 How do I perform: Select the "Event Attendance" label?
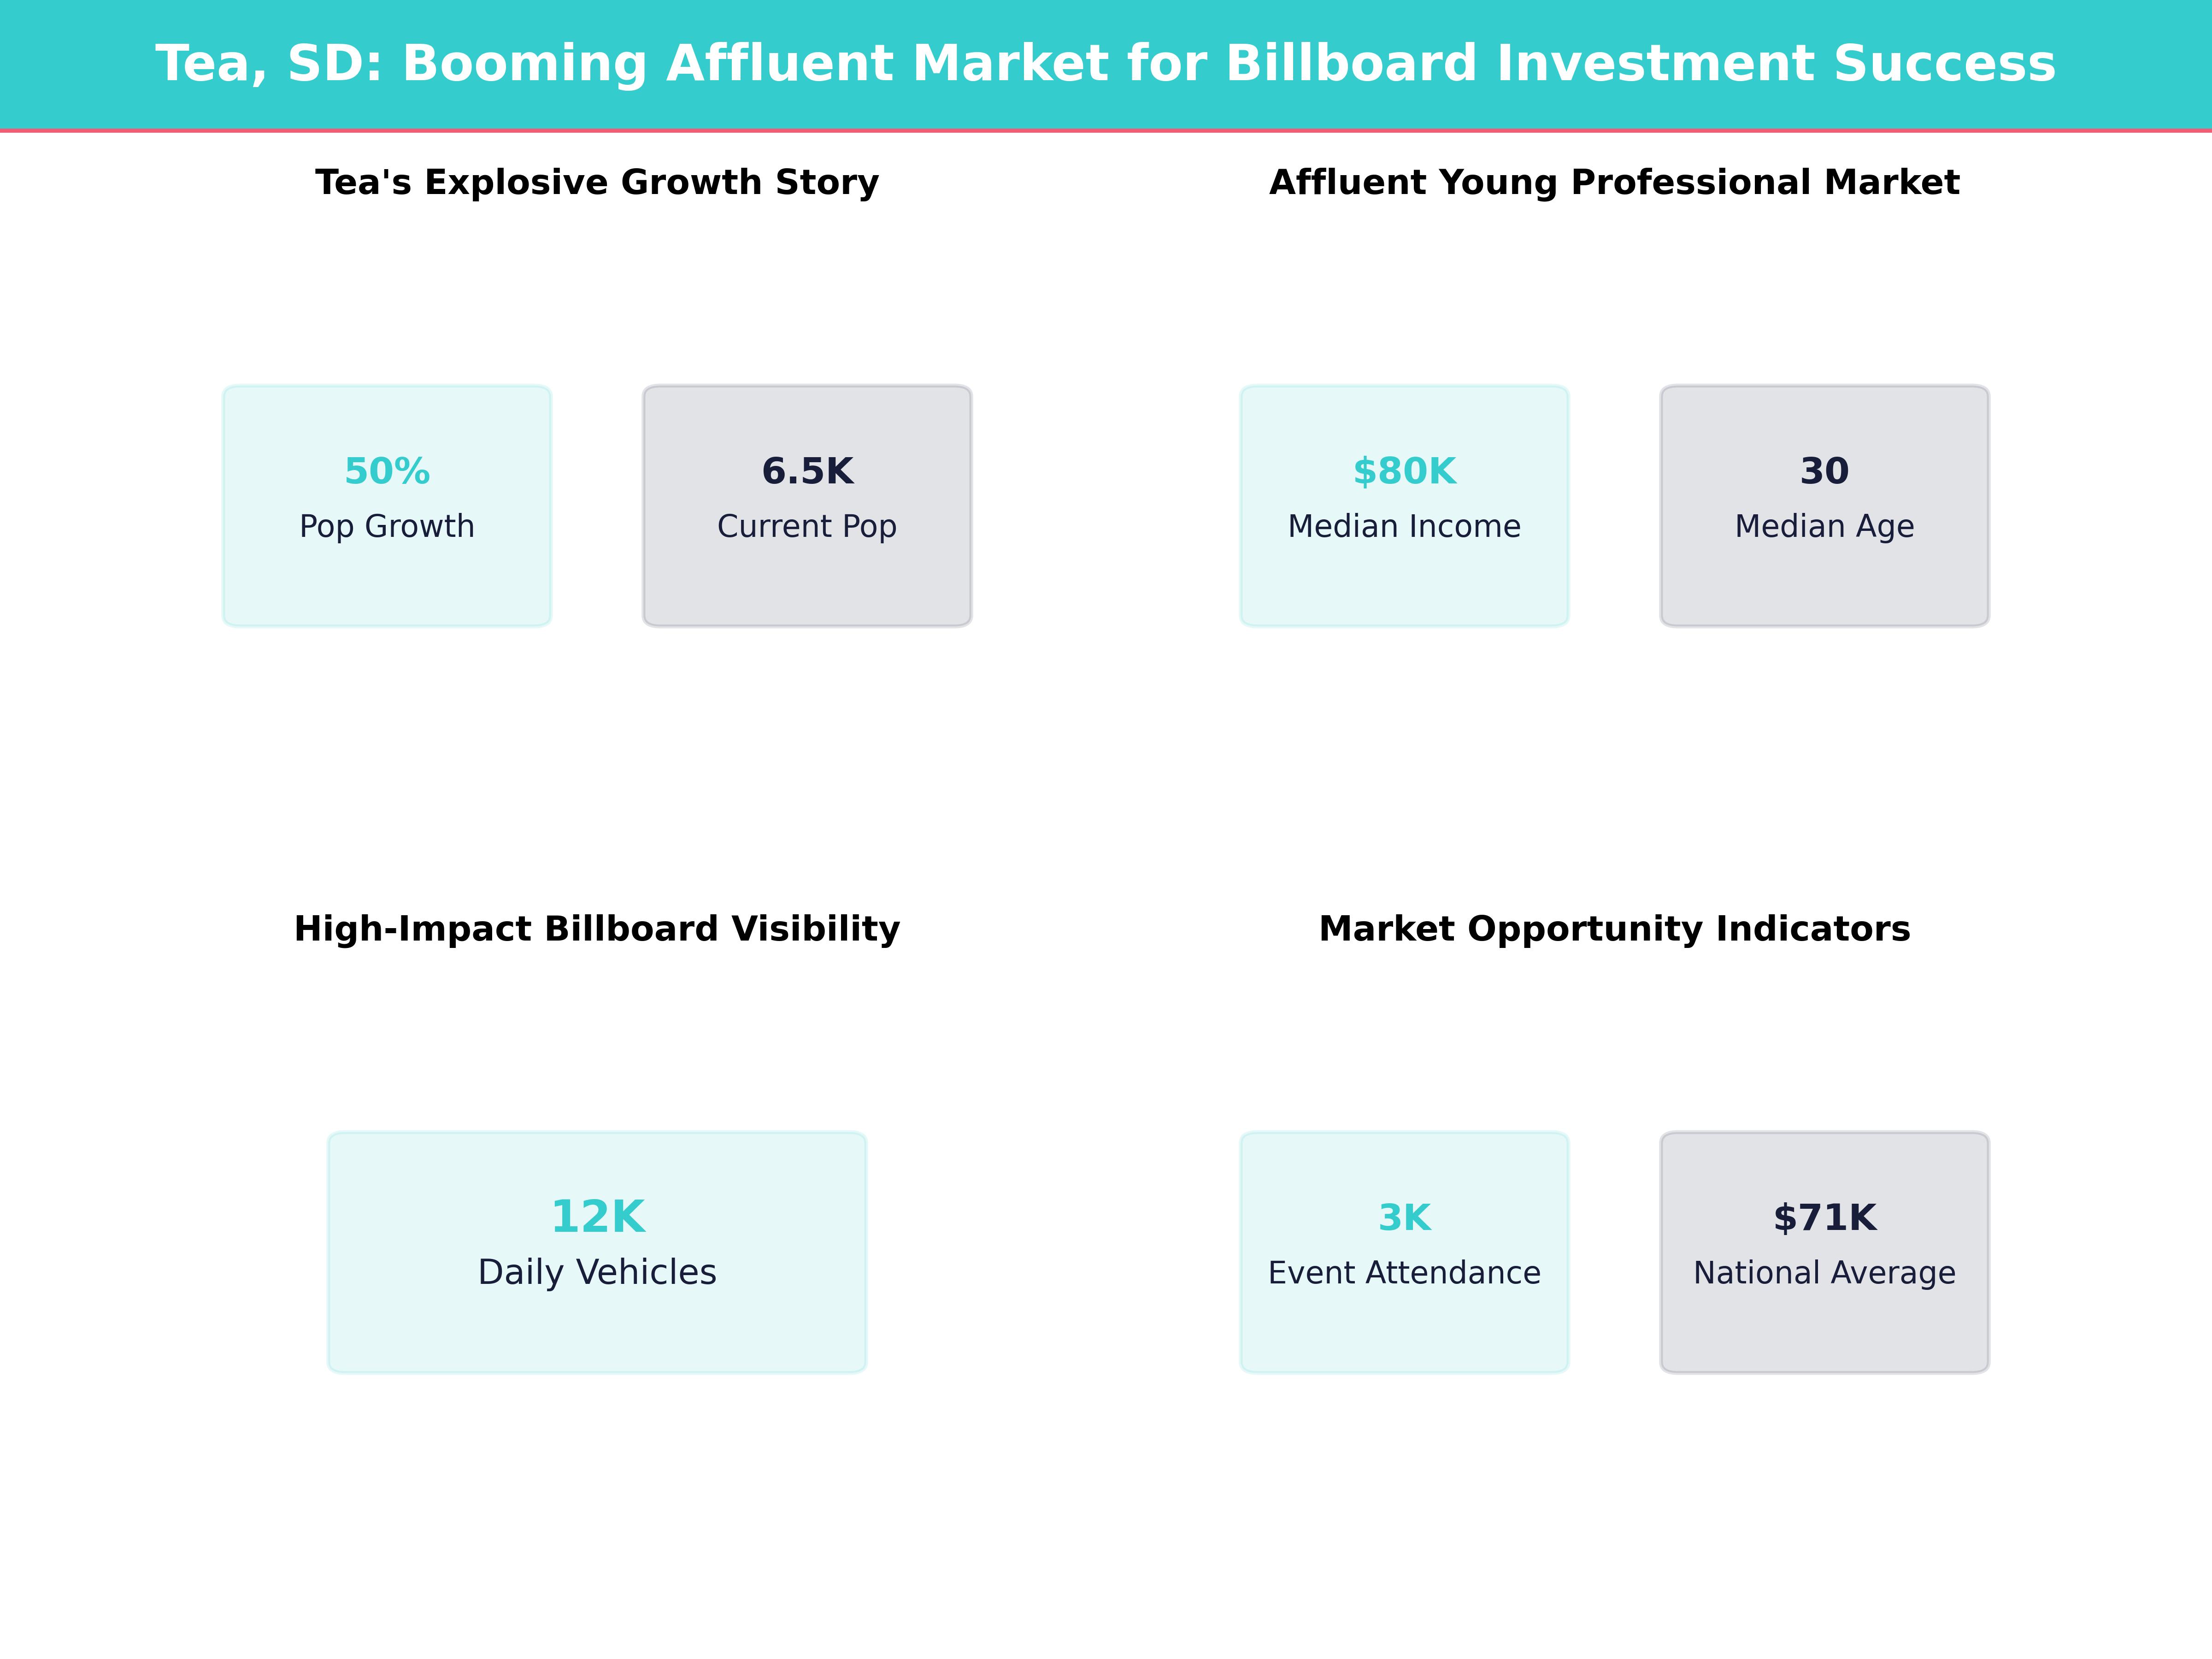coord(1404,1272)
